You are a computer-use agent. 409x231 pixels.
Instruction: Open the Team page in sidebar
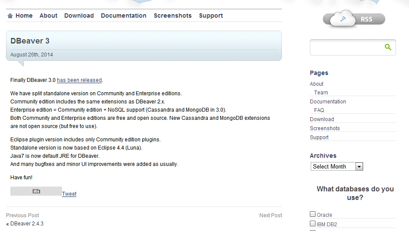[321, 93]
